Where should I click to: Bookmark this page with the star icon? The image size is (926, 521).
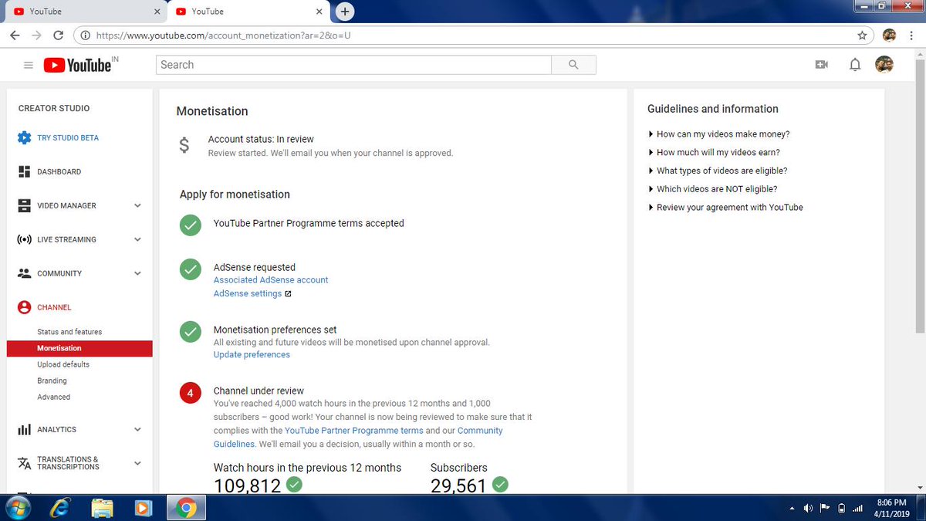coord(862,36)
